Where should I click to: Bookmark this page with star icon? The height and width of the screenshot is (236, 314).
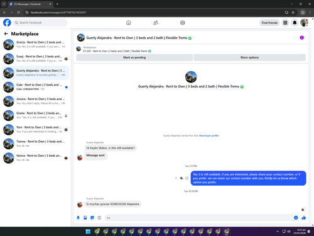293,13
